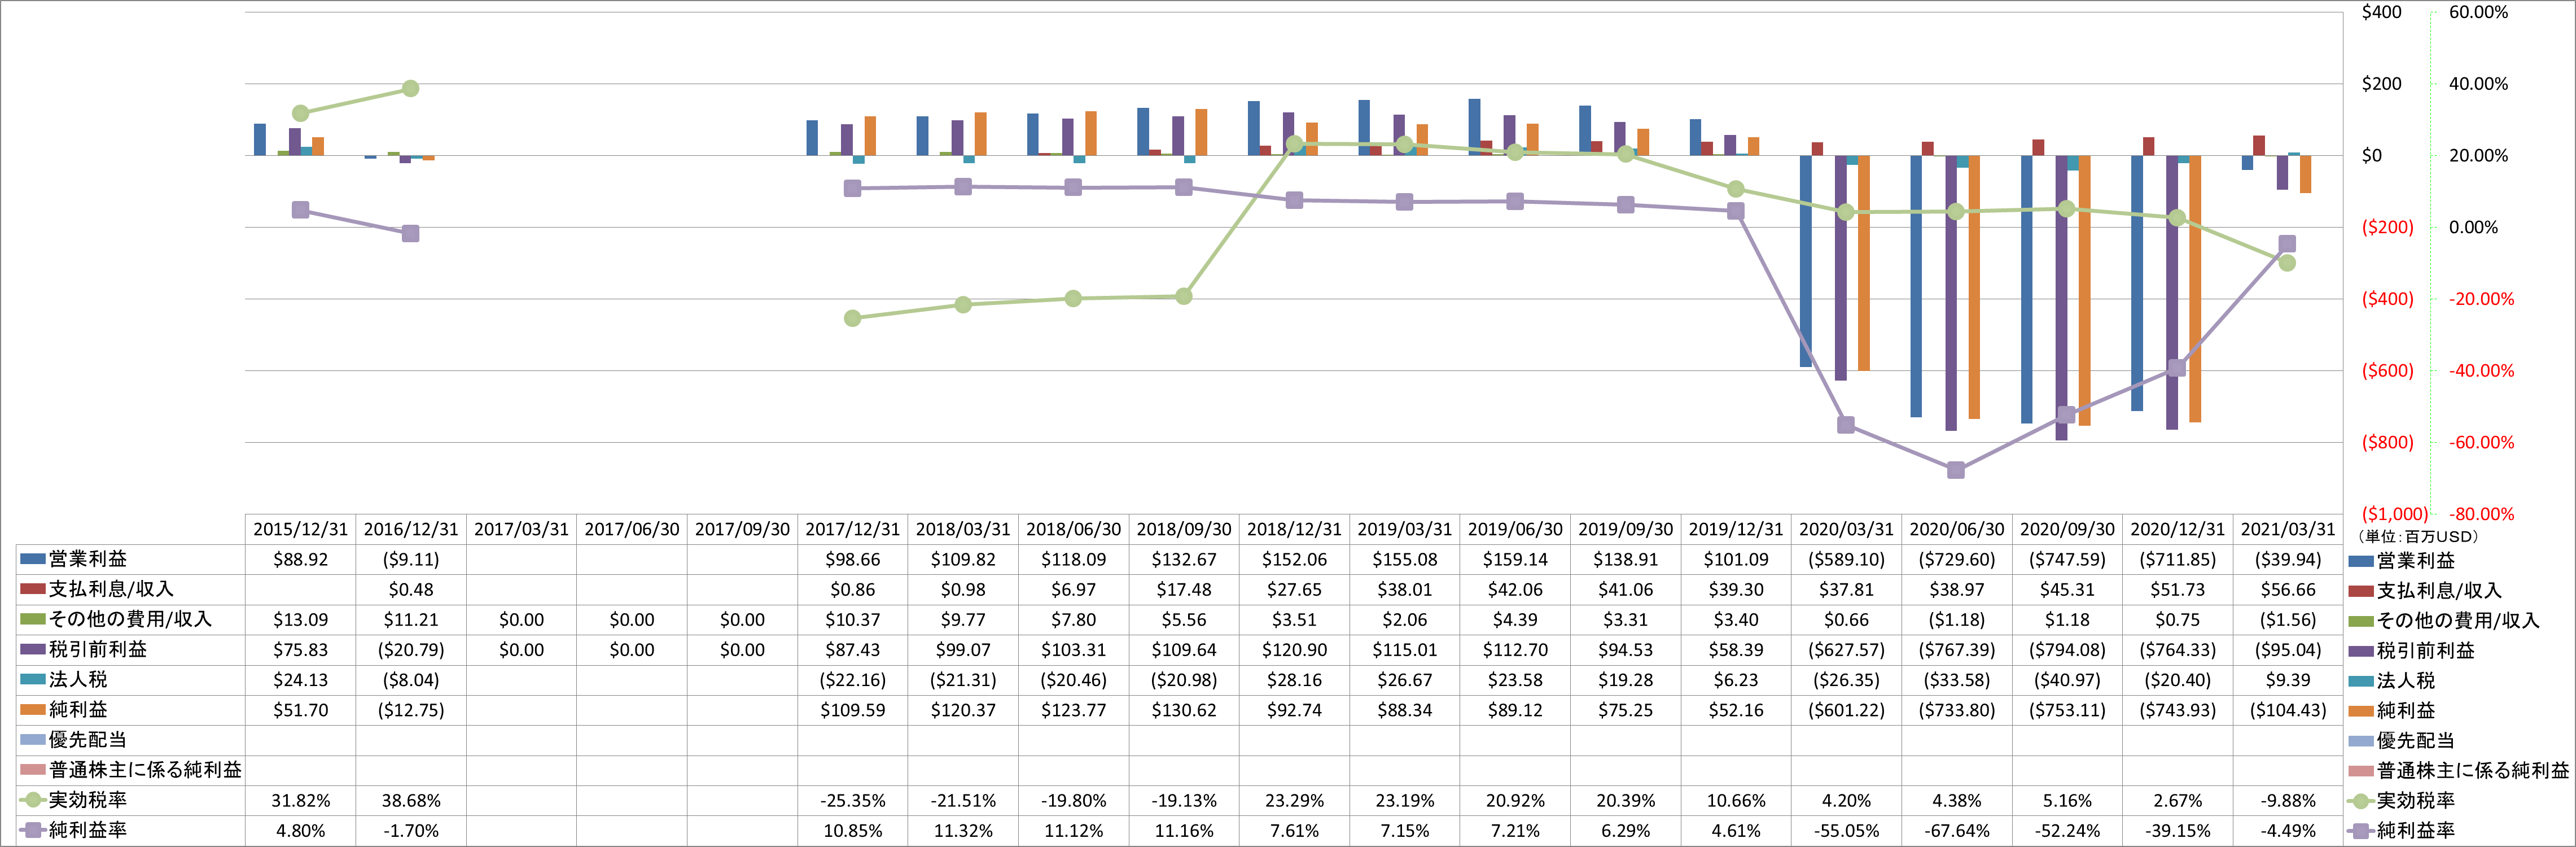Viewport: 2576px width, 847px height.
Task: Click the 2016/12/31 column header
Action: pyautogui.click(x=411, y=529)
